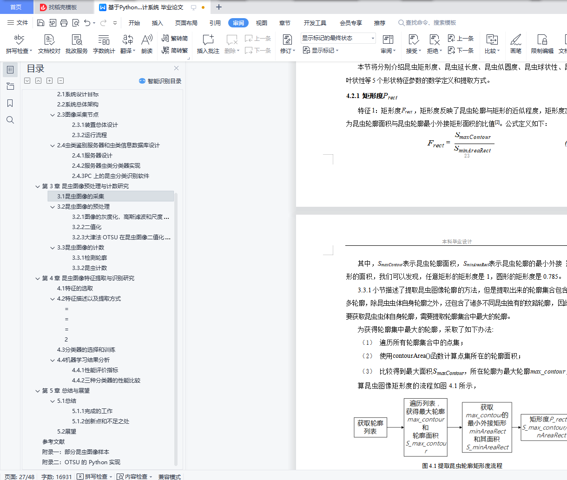
Task: Click the add heading plus icon in 目录
Action: point(49,81)
